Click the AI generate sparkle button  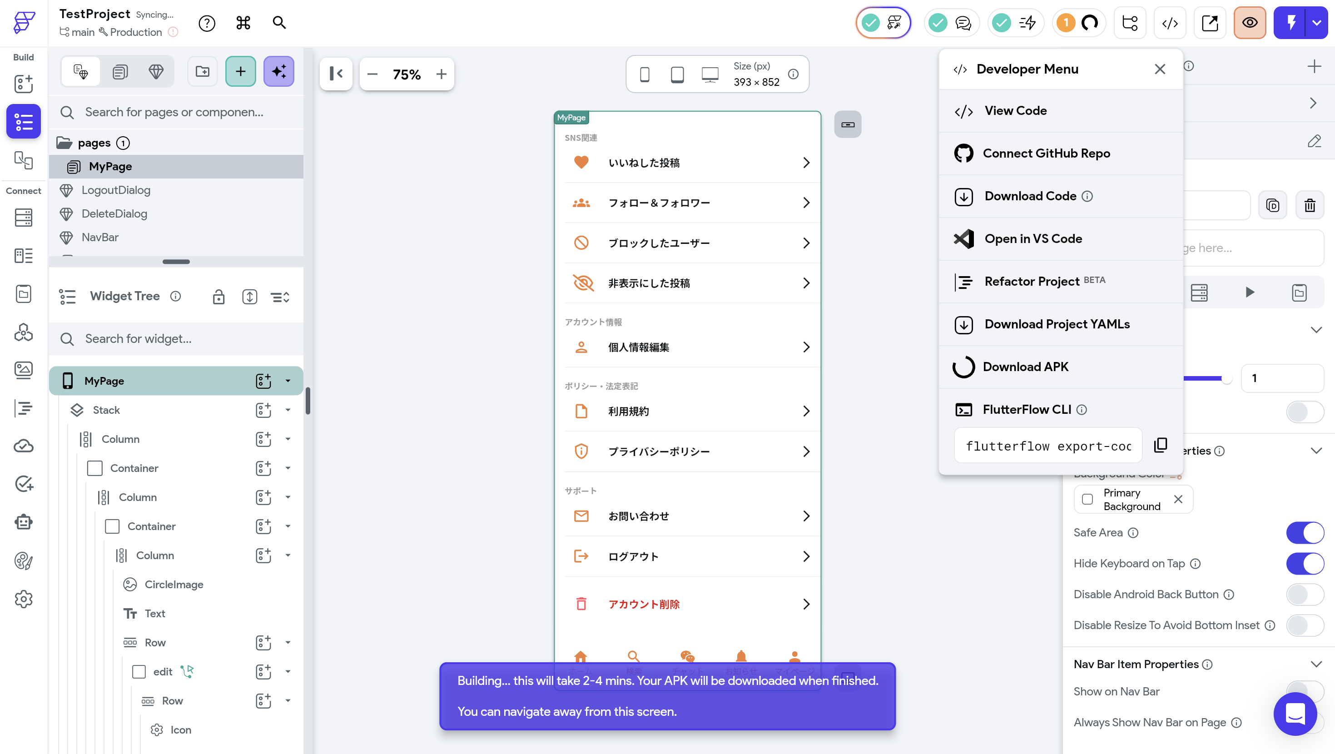coord(279,71)
